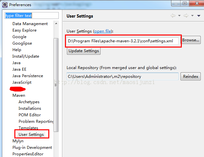Viewport: 204px width, 157px height.
Task: Open the view menu triangle in header
Action: [x=198, y=16]
